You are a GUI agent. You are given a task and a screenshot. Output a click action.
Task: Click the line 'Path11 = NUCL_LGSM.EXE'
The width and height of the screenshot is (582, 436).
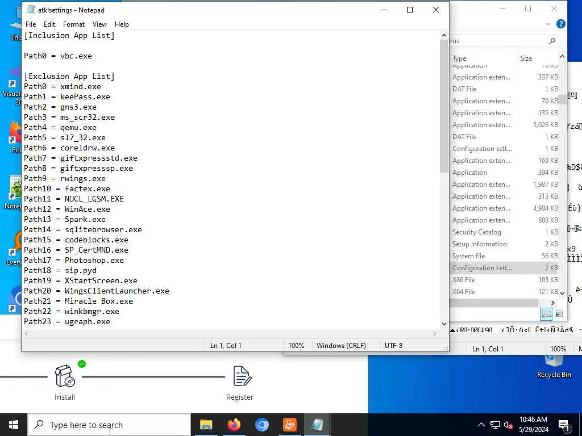coord(74,199)
